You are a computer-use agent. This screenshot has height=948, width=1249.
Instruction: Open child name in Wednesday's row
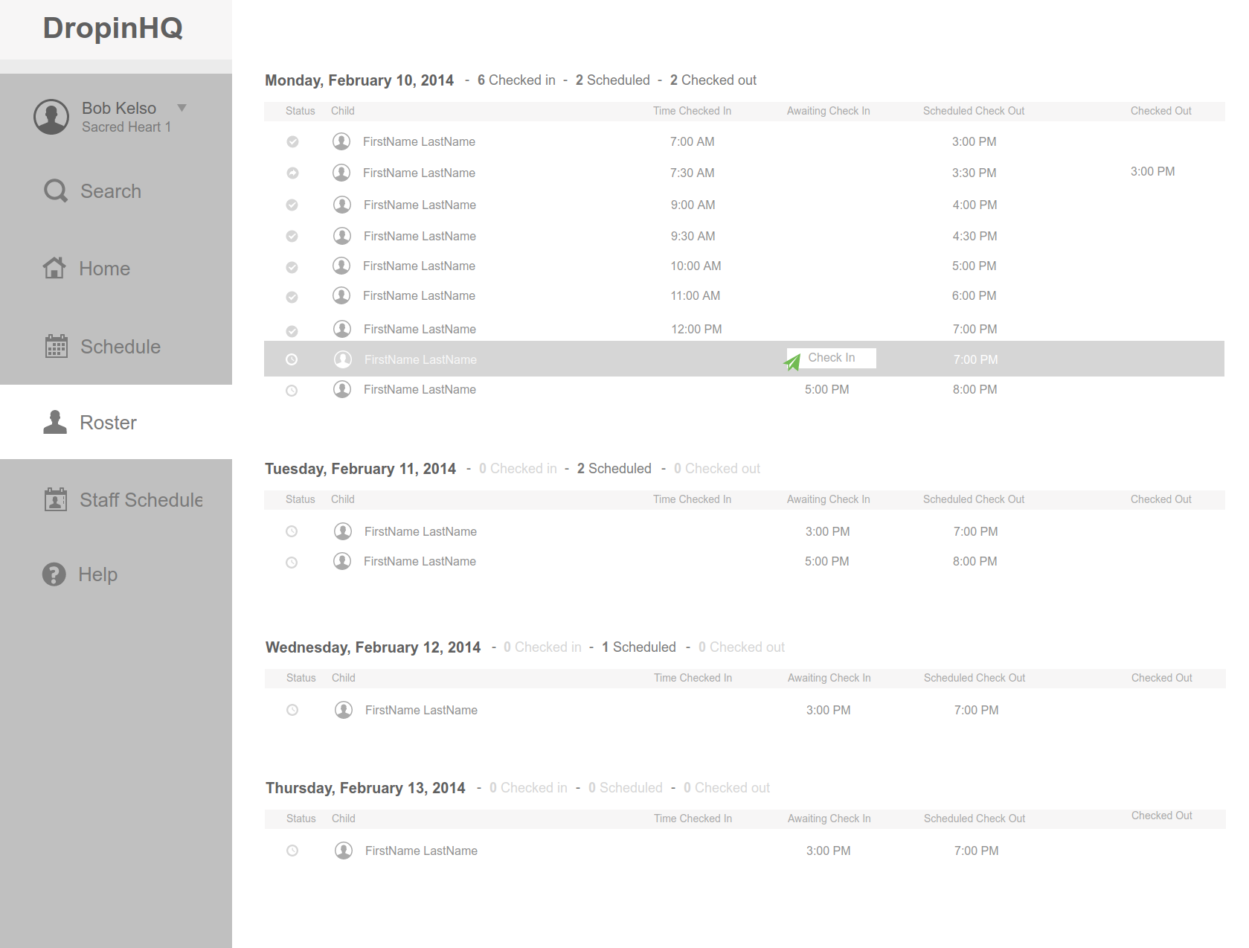click(421, 710)
